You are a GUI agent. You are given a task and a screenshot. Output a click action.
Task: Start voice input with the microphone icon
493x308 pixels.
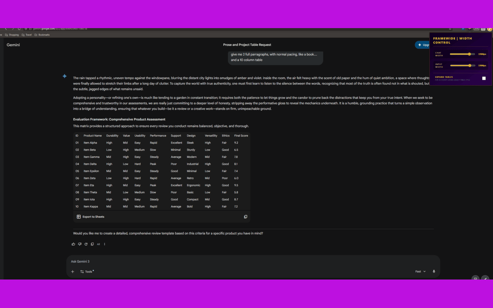pos(434,271)
